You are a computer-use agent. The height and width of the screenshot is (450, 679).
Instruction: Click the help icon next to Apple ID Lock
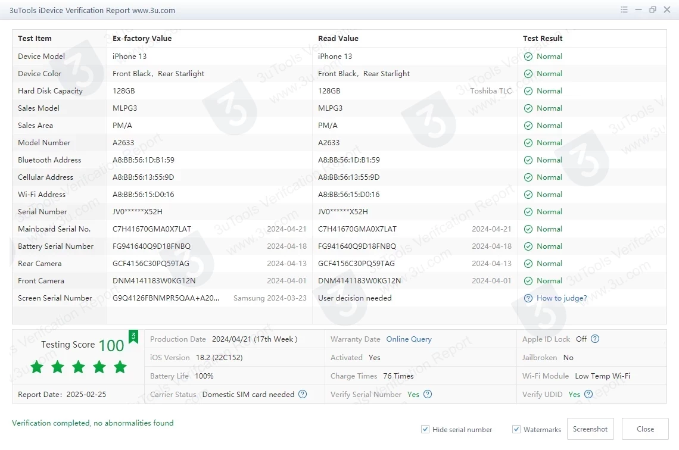pos(594,339)
